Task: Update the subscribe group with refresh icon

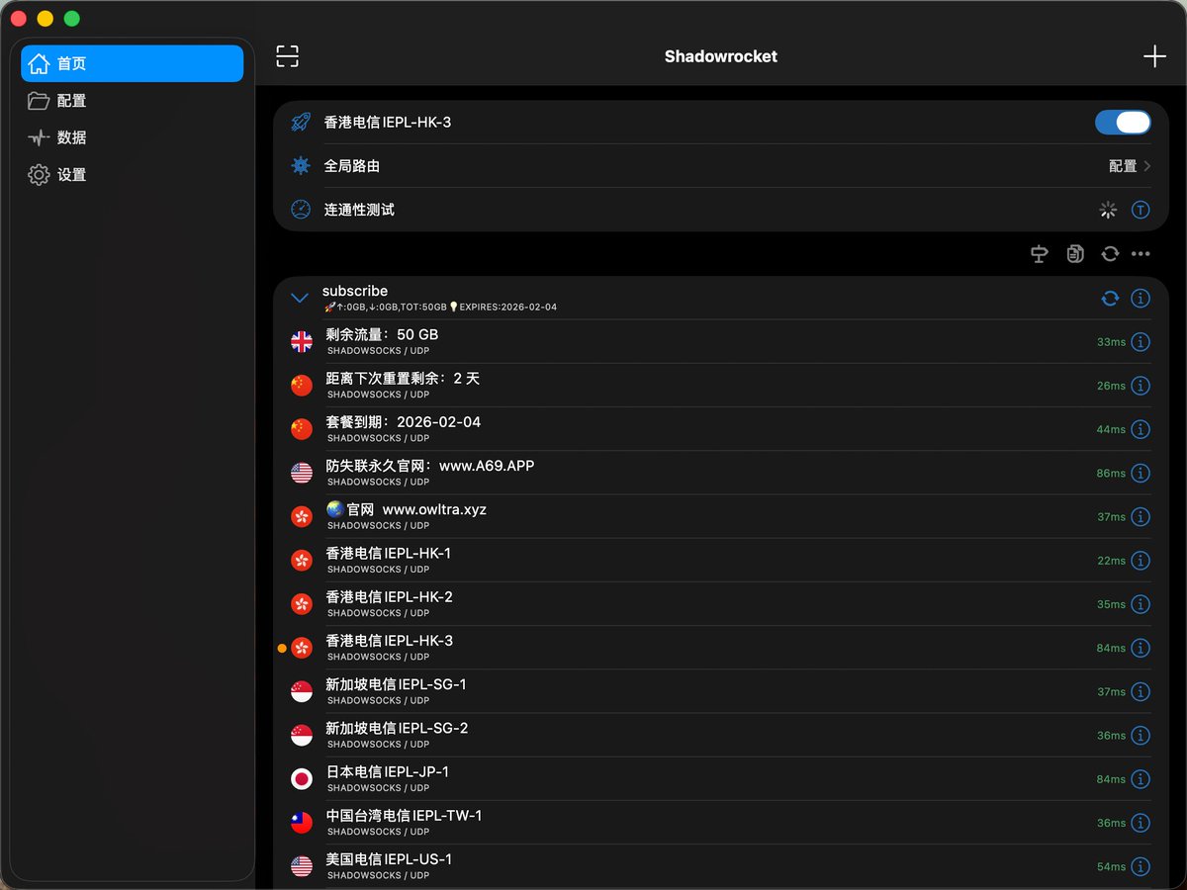Action: point(1110,298)
